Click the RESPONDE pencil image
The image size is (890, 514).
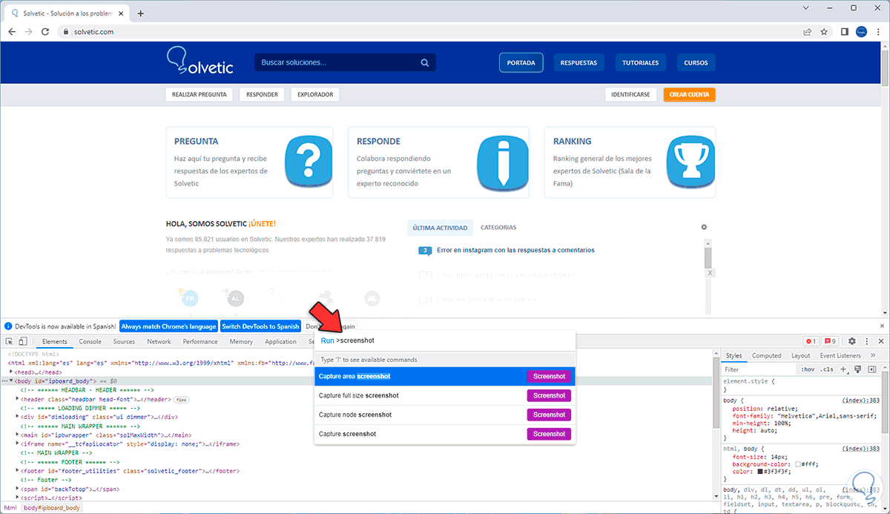pyautogui.click(x=502, y=162)
